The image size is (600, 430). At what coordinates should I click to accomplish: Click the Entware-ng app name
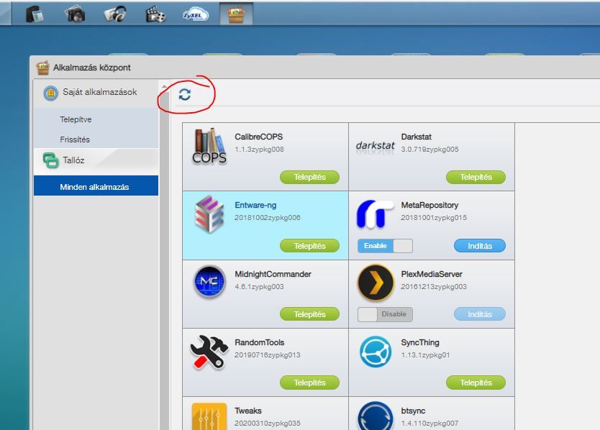point(255,205)
